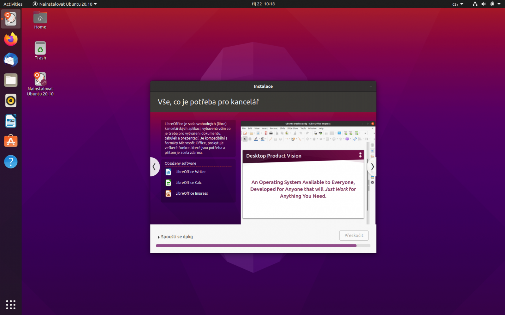Screen dimensions: 505x315
Task: Select the LibreOffice Impress entry in the list
Action: pos(192,193)
